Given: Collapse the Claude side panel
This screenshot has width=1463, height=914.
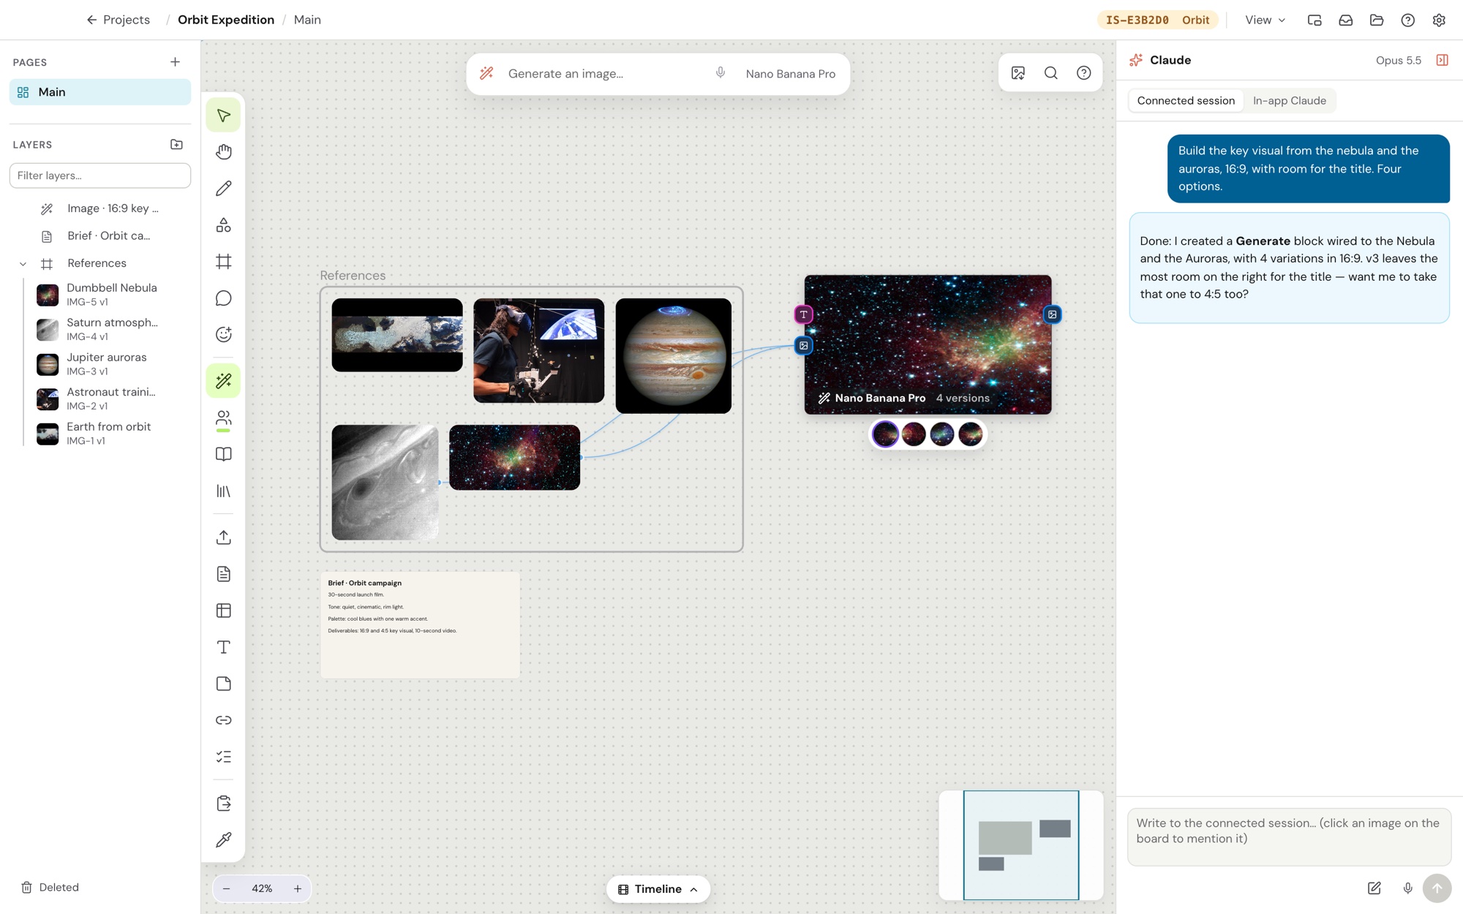Looking at the screenshot, I should point(1442,60).
